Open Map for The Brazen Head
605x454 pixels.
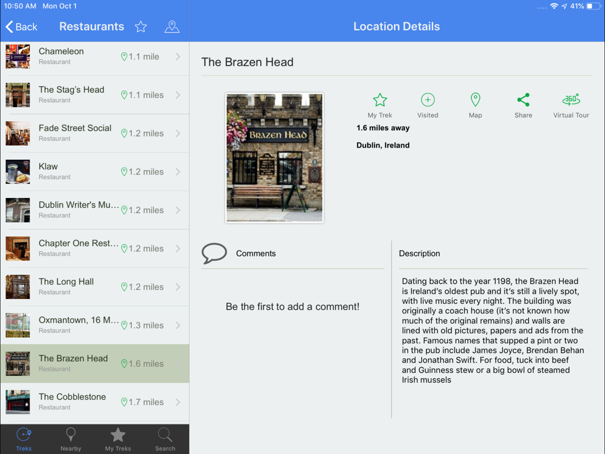pyautogui.click(x=476, y=105)
